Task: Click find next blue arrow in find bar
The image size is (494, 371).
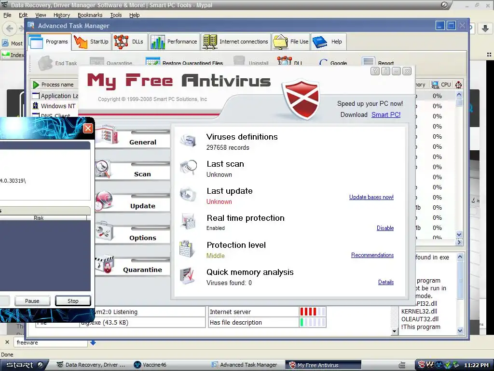Action: pos(93,342)
